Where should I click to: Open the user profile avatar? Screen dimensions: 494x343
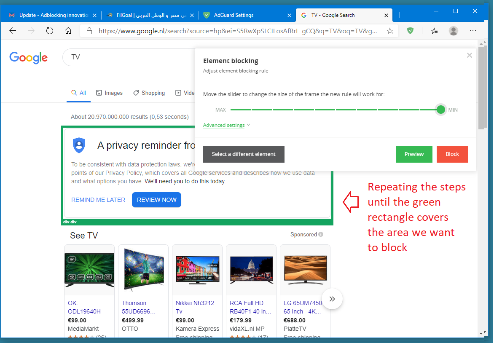pyautogui.click(x=454, y=31)
